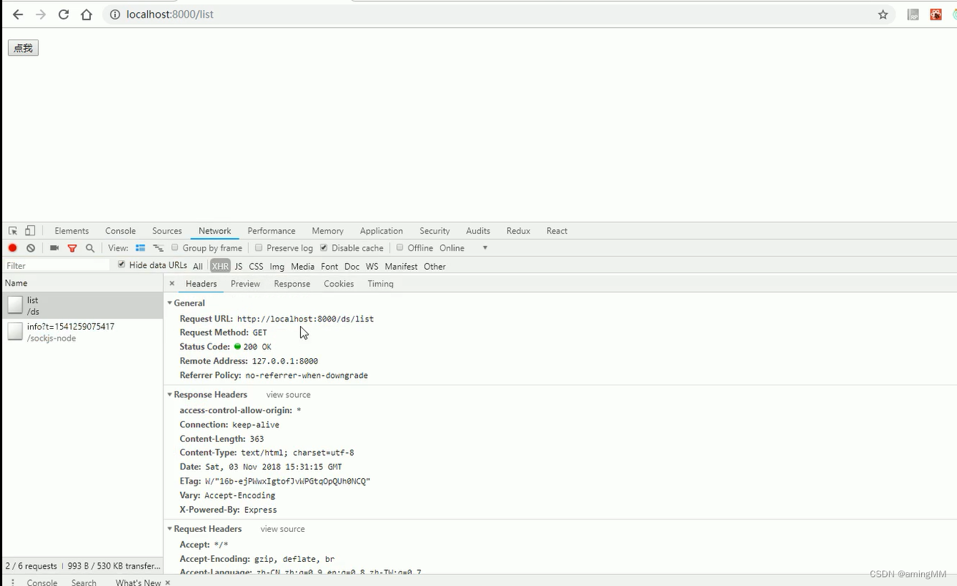
Task: Clear the network log
Action: 31,248
